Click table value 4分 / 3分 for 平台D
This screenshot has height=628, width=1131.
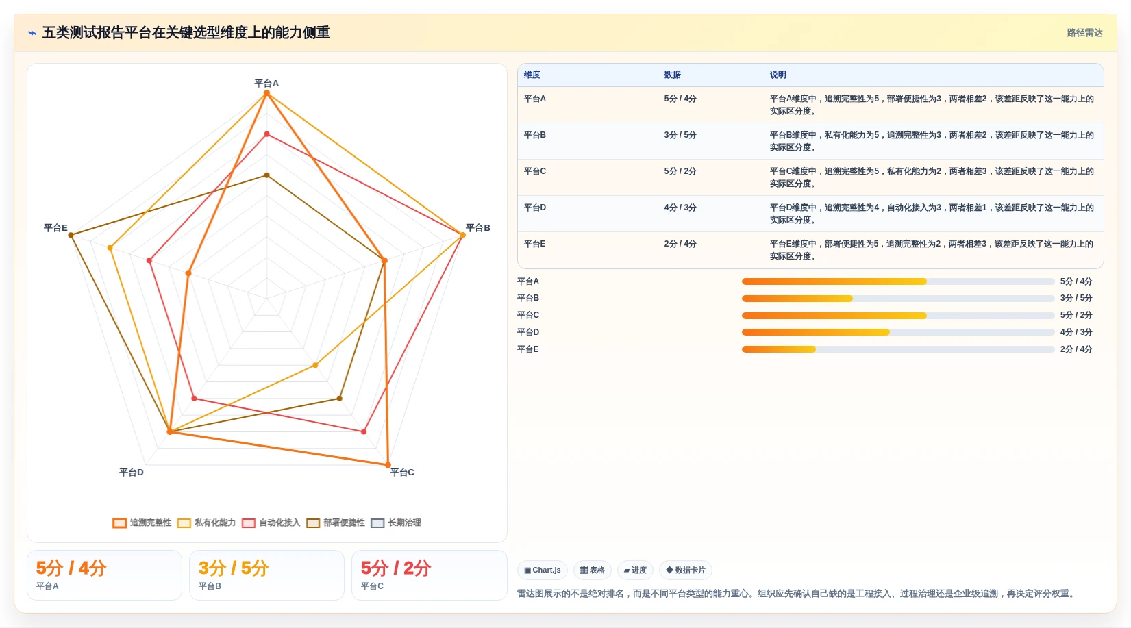tap(680, 208)
